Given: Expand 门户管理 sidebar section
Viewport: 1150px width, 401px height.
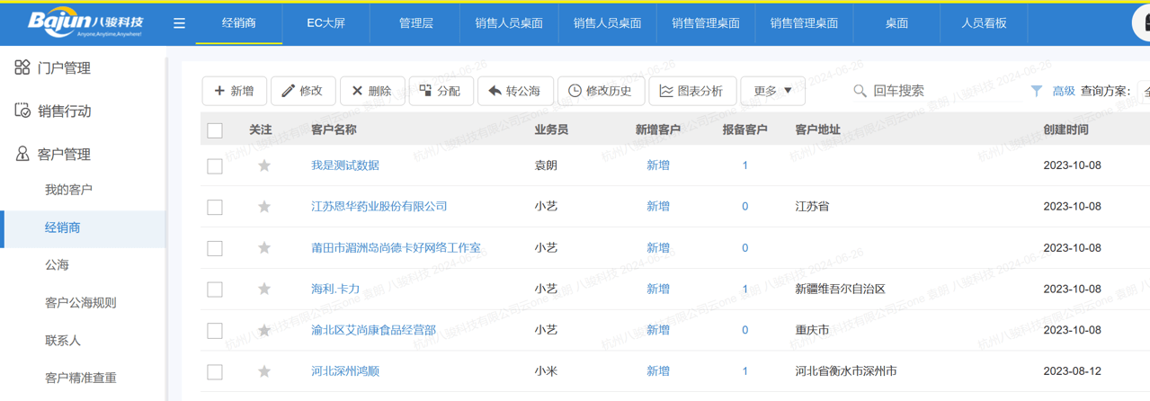Looking at the screenshot, I should click(64, 68).
